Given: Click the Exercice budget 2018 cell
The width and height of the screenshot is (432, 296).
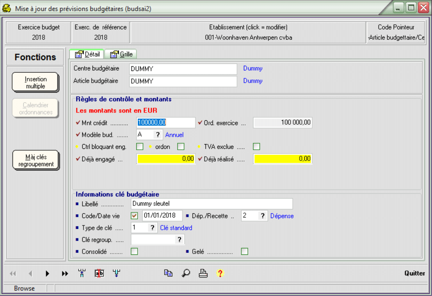Looking at the screenshot, I should [38, 32].
